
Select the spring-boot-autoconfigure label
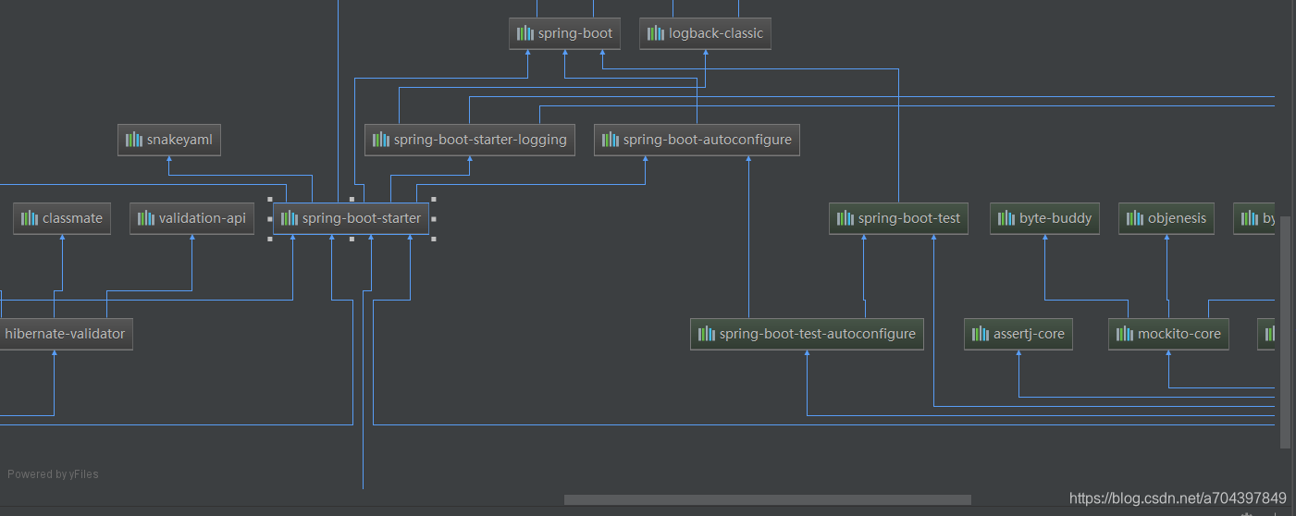click(x=708, y=141)
